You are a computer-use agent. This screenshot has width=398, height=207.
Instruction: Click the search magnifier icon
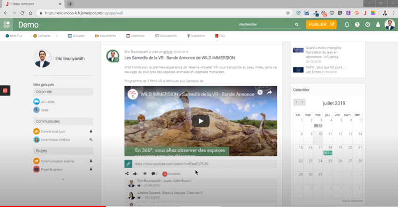coord(297,24)
